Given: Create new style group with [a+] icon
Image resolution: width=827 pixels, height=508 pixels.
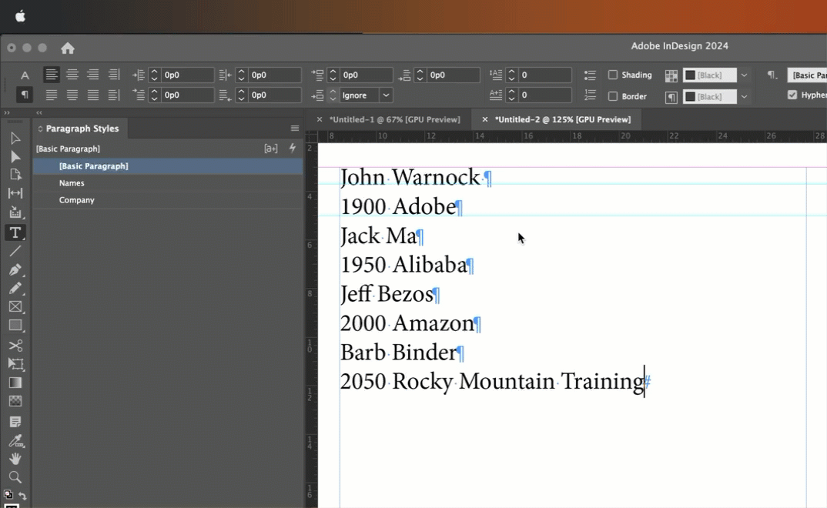Looking at the screenshot, I should point(271,149).
